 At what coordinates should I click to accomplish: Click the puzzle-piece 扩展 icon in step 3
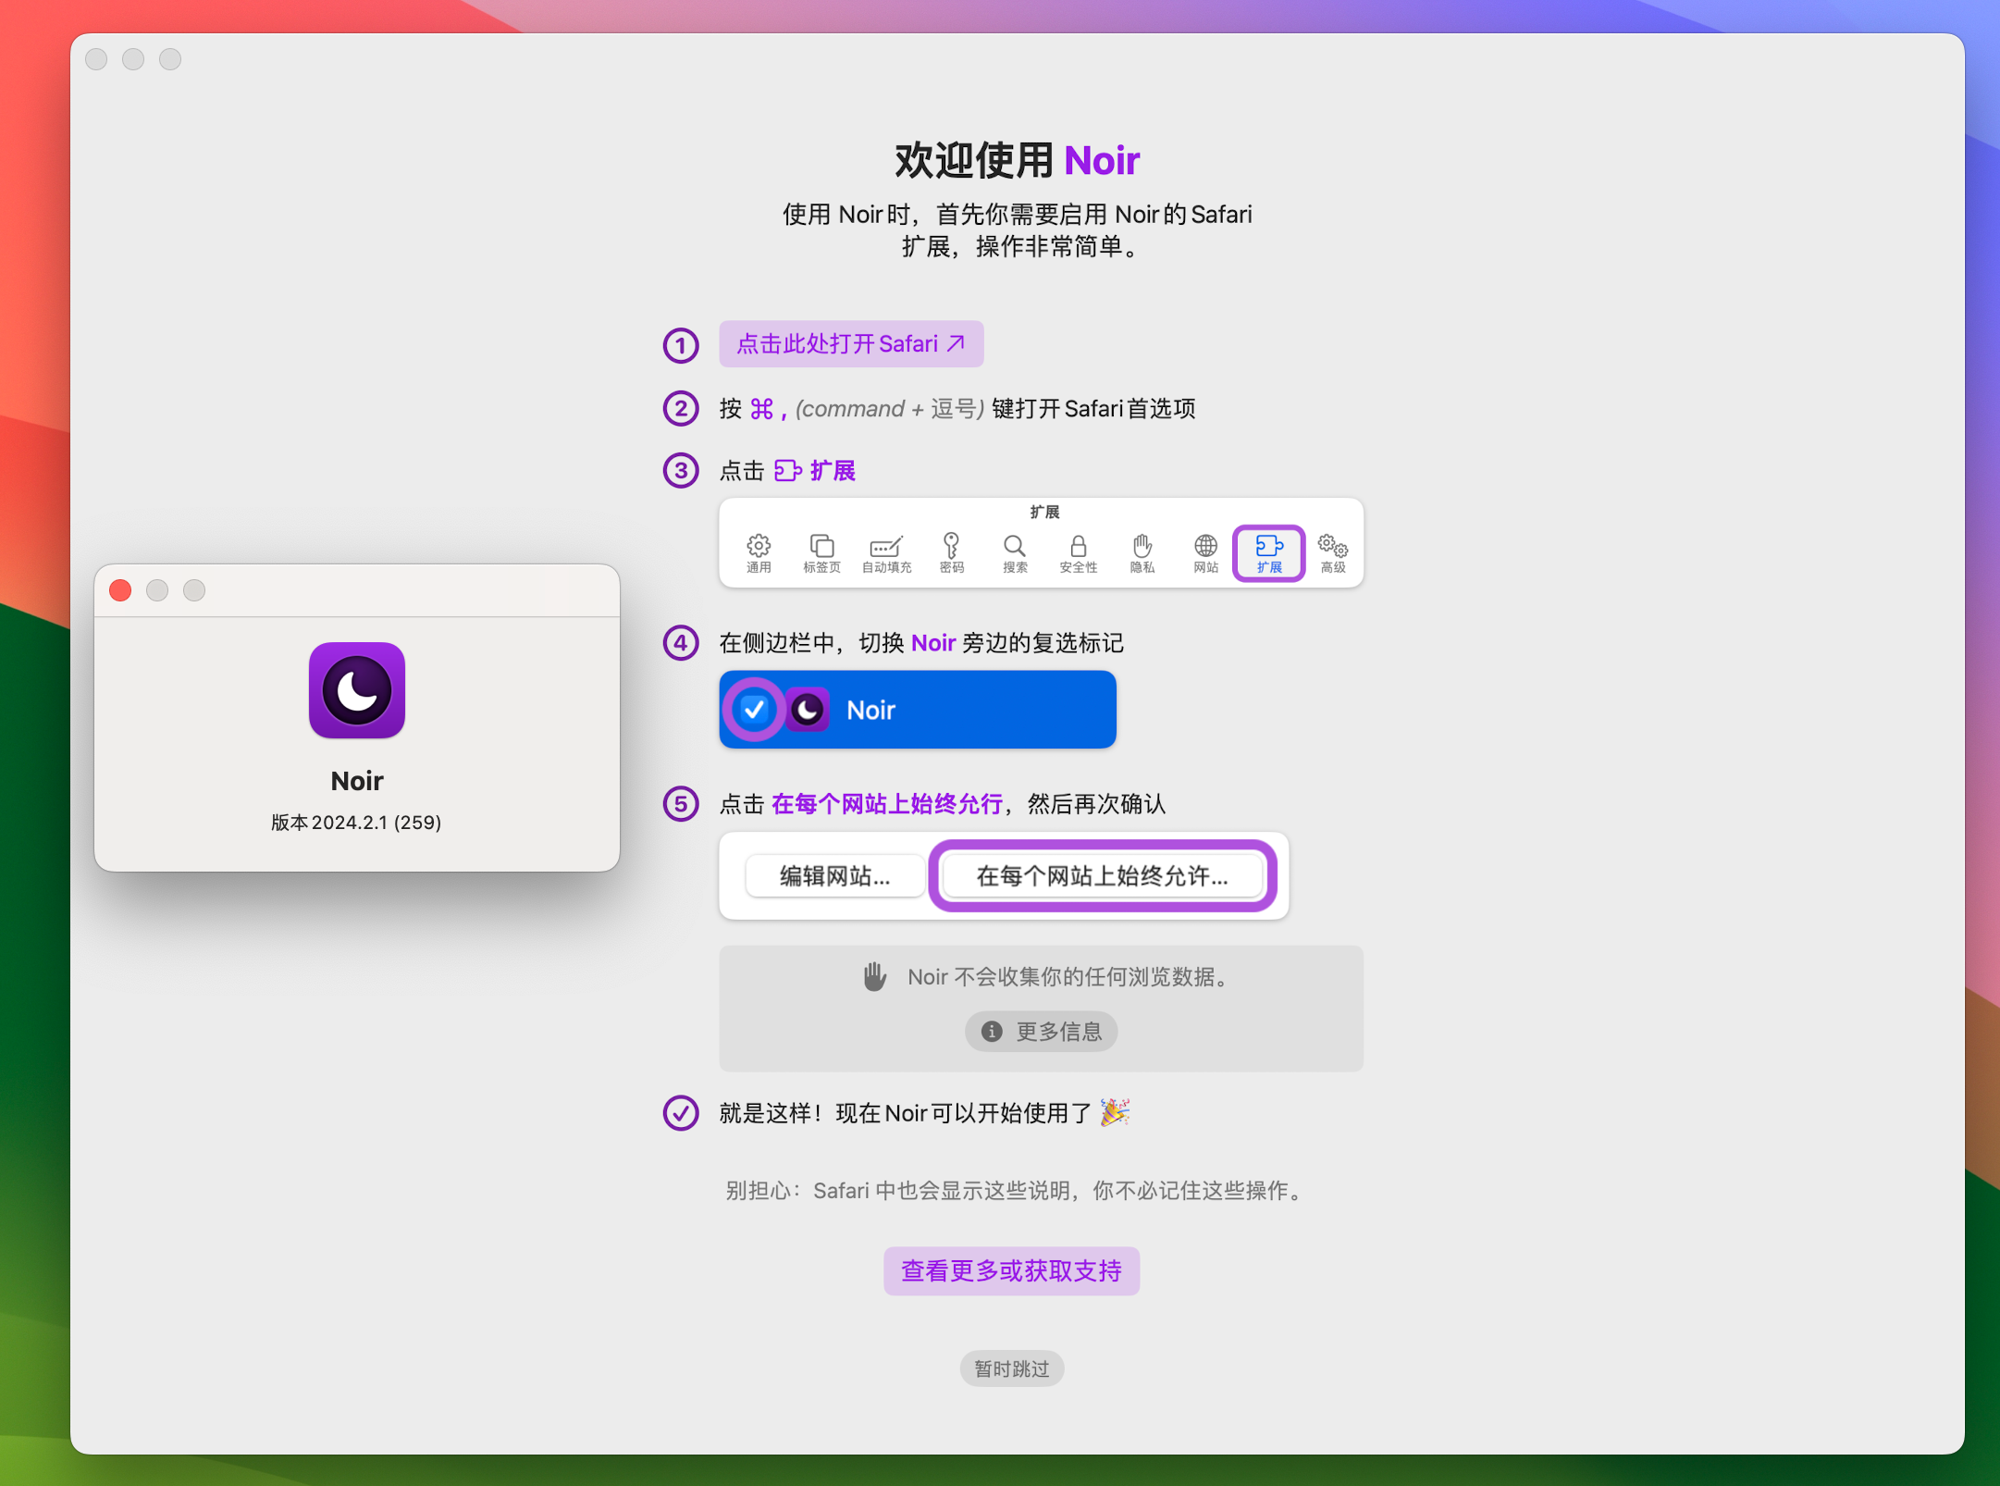(x=787, y=471)
